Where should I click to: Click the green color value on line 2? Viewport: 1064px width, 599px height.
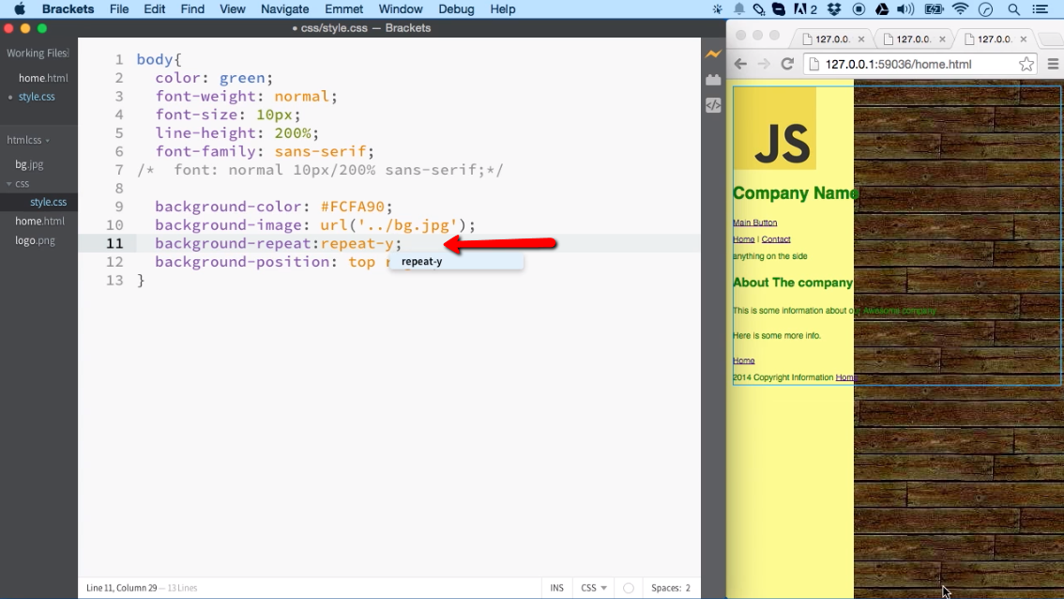click(x=241, y=78)
